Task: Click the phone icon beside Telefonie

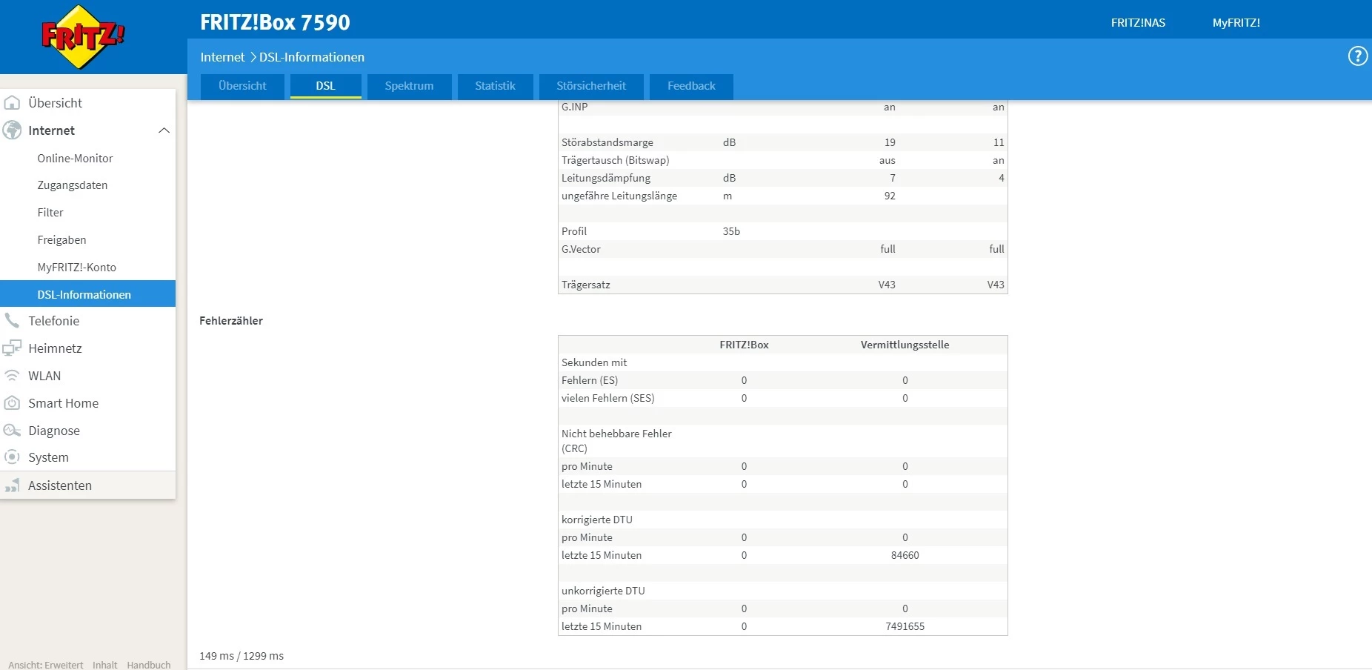Action: (x=12, y=321)
